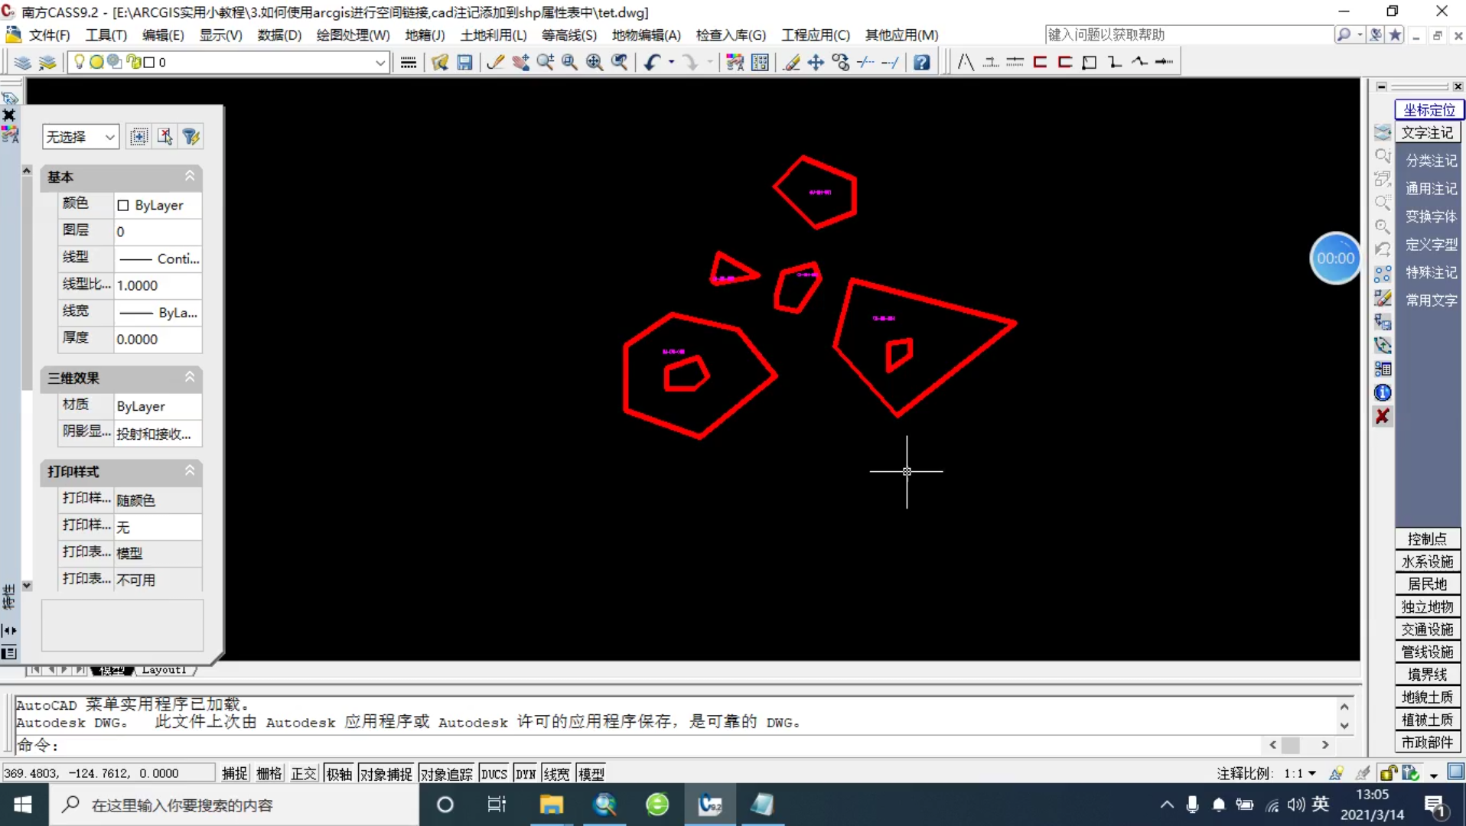
Task: Click the redo arrow icon
Action: pyautogui.click(x=690, y=62)
